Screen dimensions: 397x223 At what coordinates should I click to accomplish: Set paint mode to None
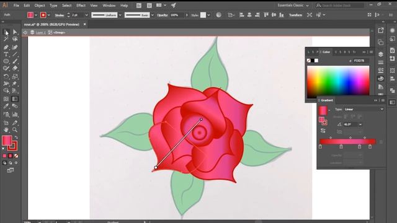pyautogui.click(x=16, y=155)
